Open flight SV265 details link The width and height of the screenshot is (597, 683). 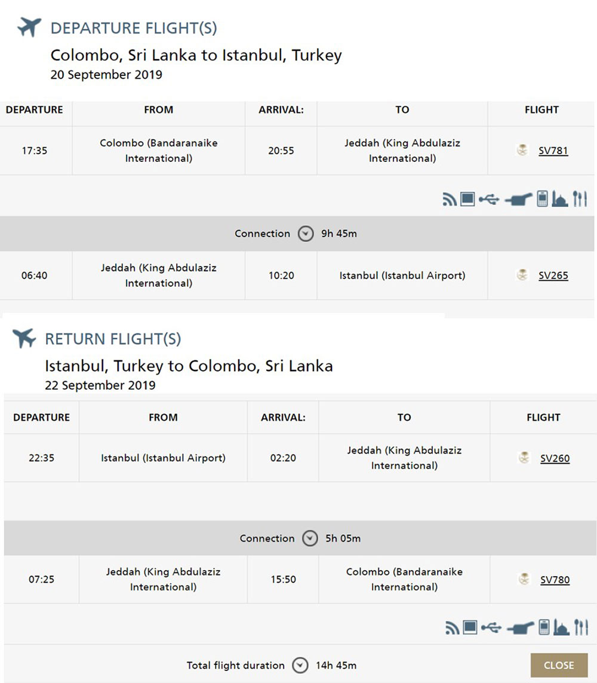pos(553,275)
